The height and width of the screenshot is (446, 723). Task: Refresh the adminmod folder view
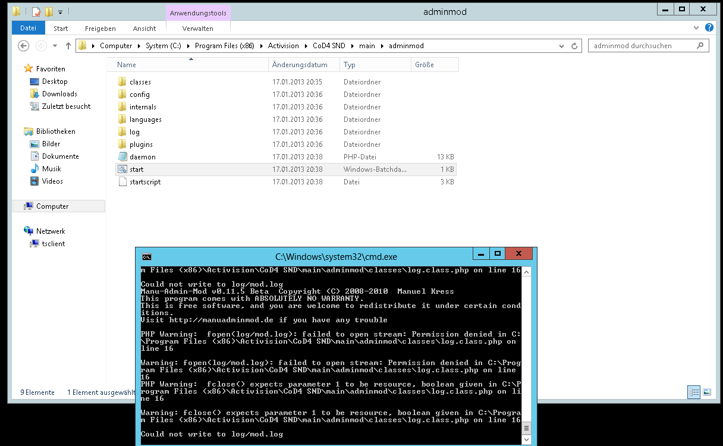(574, 46)
